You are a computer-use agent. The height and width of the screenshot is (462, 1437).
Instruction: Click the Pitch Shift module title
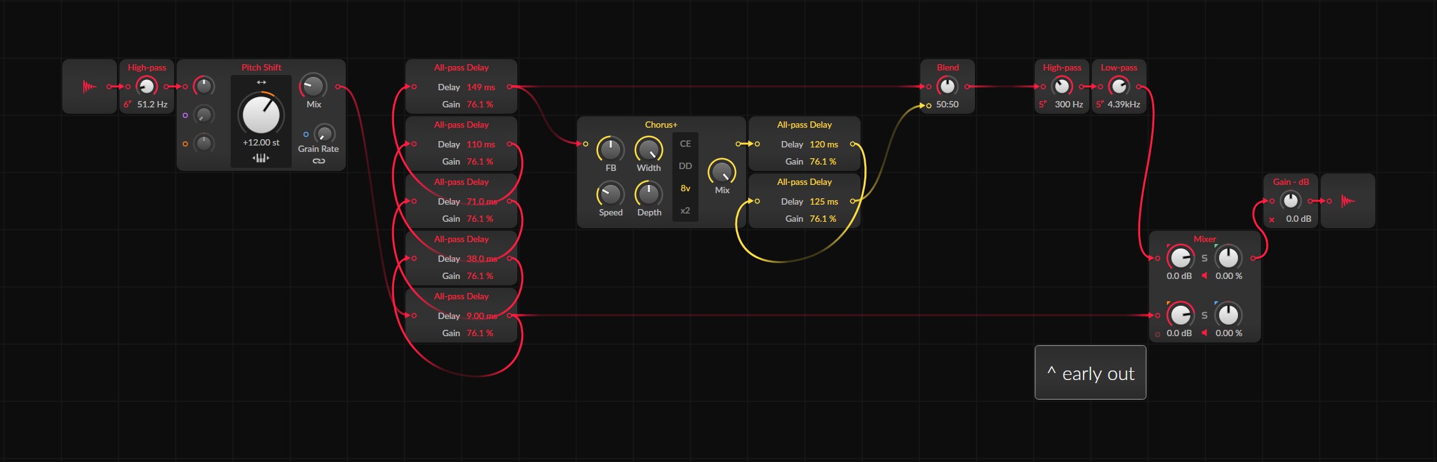[261, 67]
